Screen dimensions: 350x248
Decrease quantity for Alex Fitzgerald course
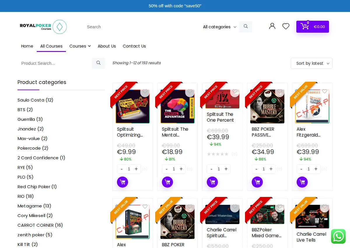click(x=301, y=169)
